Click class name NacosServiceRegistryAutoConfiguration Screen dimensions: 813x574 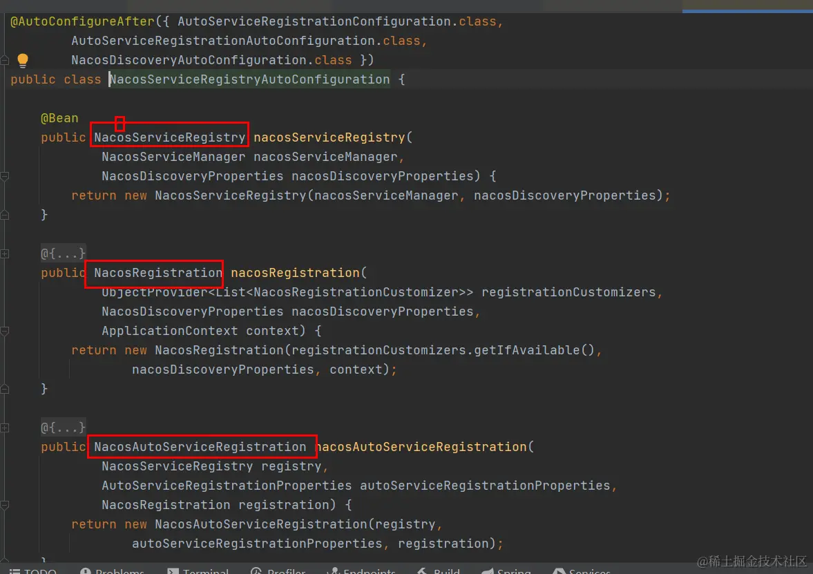point(249,79)
